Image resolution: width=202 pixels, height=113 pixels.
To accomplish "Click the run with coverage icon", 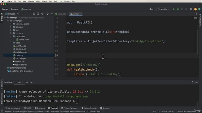I will pos(182,9).
